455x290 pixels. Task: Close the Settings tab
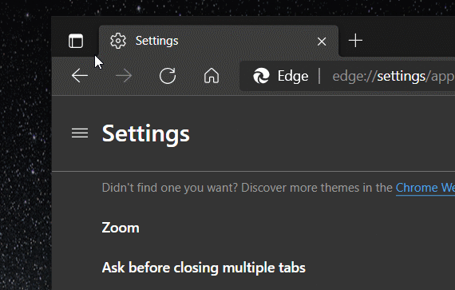pyautogui.click(x=322, y=42)
